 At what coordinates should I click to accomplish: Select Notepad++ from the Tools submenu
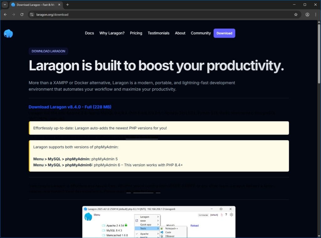[x=172, y=228]
